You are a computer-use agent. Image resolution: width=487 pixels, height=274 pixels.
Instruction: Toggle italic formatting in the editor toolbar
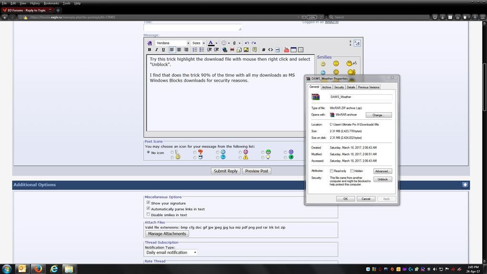pos(156,49)
